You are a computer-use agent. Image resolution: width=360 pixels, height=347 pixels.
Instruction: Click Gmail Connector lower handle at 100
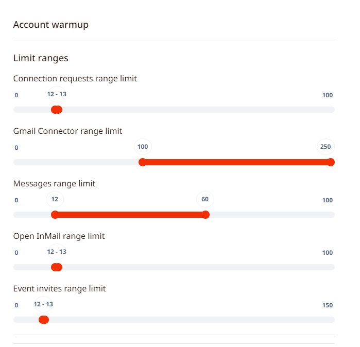(x=143, y=162)
